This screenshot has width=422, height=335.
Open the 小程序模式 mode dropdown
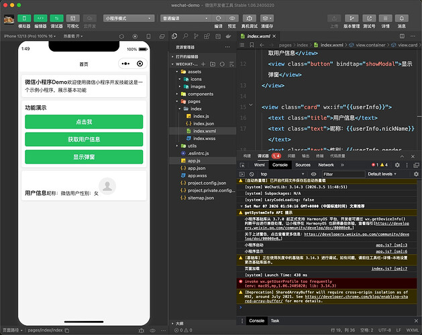(129, 18)
